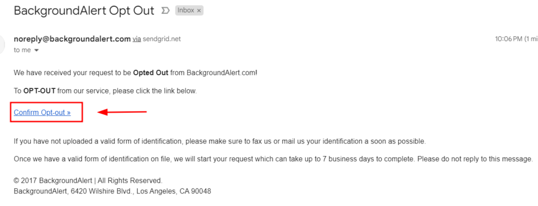Expand recipient details arrow next to "to me"

tap(37, 50)
